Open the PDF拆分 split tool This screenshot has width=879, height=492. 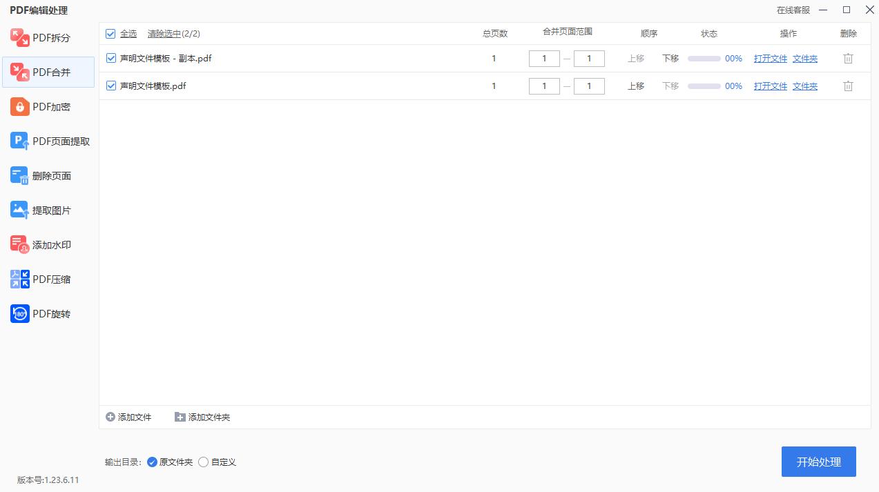coord(48,38)
